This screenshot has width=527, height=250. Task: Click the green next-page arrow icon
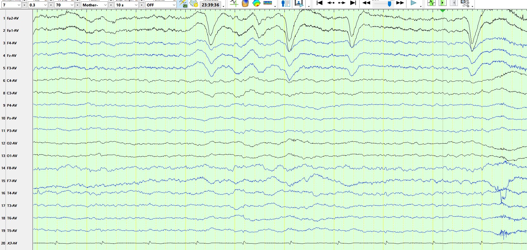442,3
